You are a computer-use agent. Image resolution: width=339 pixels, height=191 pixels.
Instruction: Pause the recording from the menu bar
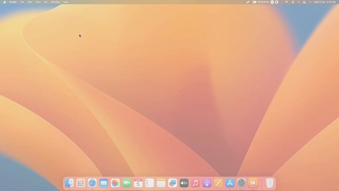272,2
